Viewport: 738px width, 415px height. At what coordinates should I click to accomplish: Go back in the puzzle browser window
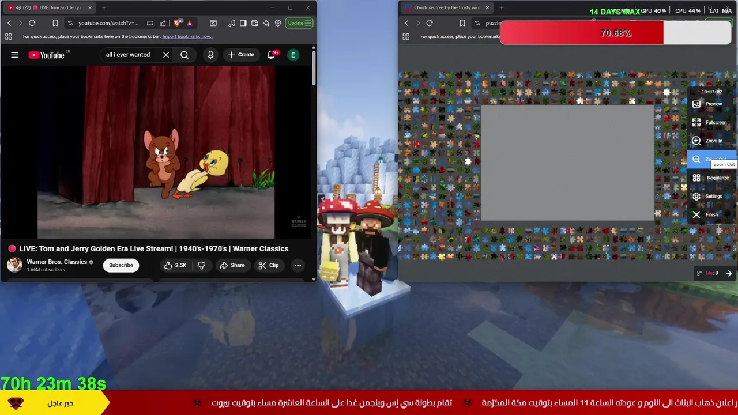click(x=406, y=23)
